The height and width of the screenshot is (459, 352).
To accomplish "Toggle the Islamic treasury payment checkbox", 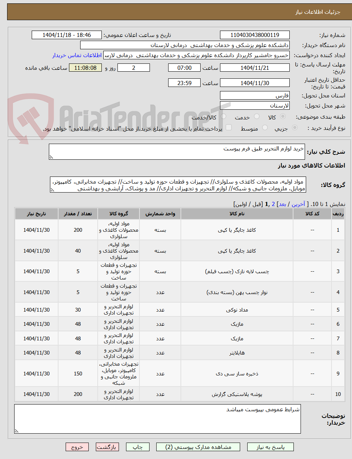I will click(x=229, y=128).
